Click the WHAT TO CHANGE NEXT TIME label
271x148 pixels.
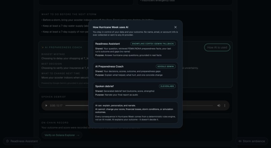pyautogui.click(x=61, y=73)
